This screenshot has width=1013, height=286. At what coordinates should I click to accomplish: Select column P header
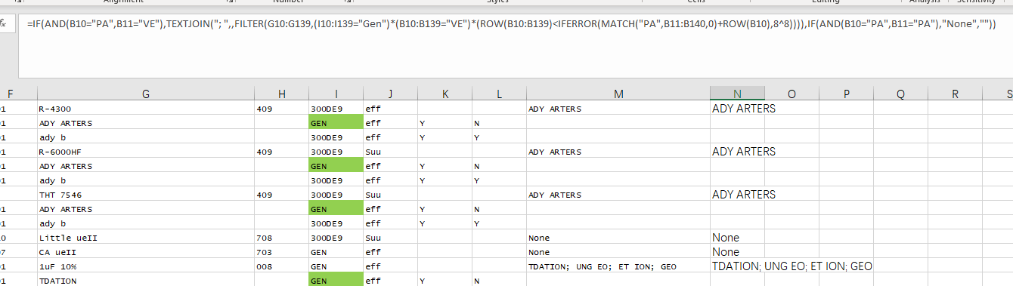coord(846,94)
